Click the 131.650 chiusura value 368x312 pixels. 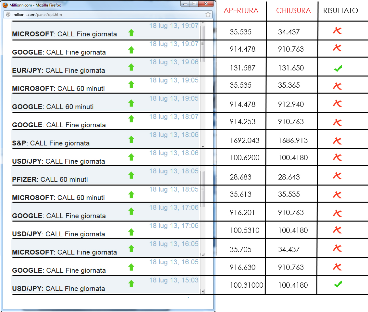[291, 68]
